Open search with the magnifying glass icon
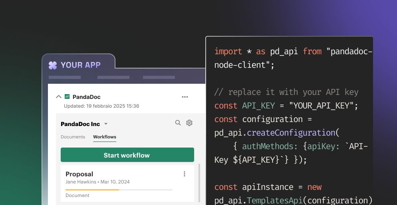The height and width of the screenshot is (205, 397). point(178,123)
